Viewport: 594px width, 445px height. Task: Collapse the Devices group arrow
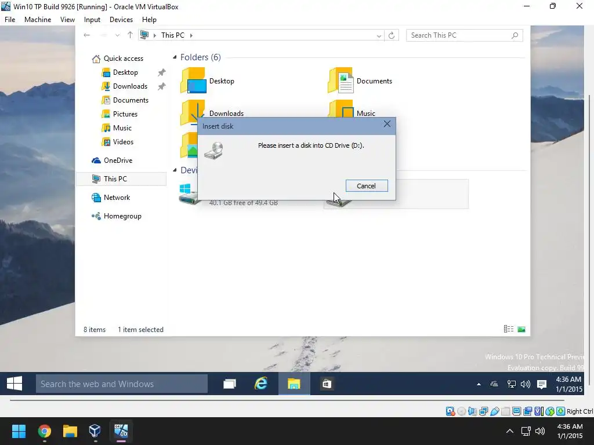coord(175,170)
